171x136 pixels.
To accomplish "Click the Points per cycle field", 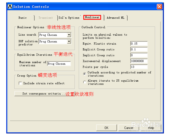I will point(139,67).
